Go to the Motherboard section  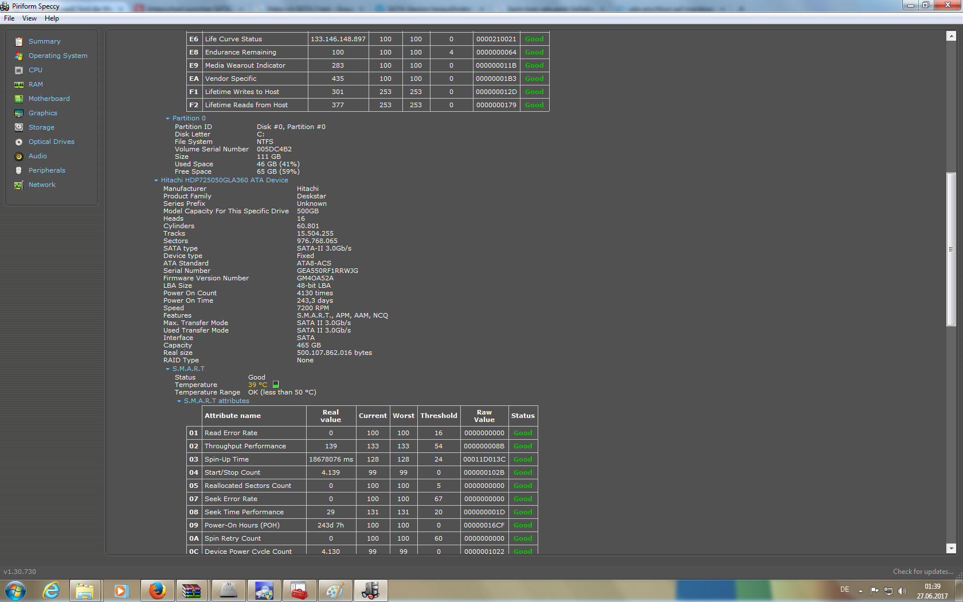coord(49,99)
